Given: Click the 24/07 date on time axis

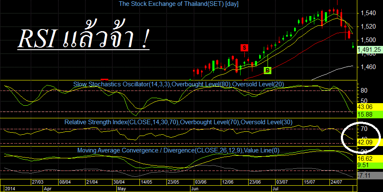Looking at the screenshot, I should tap(336, 182).
